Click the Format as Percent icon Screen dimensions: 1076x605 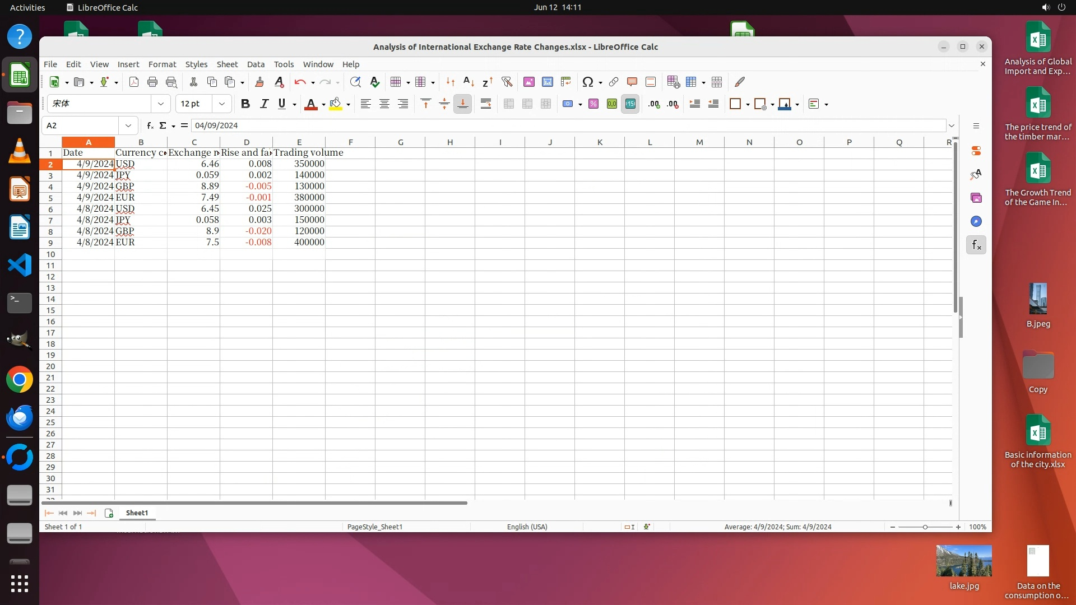point(593,104)
